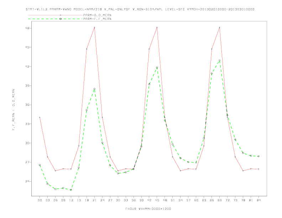Screen dimensions: 282x218
Task: Click x-axis tick label 03
Action: pos(47,200)
